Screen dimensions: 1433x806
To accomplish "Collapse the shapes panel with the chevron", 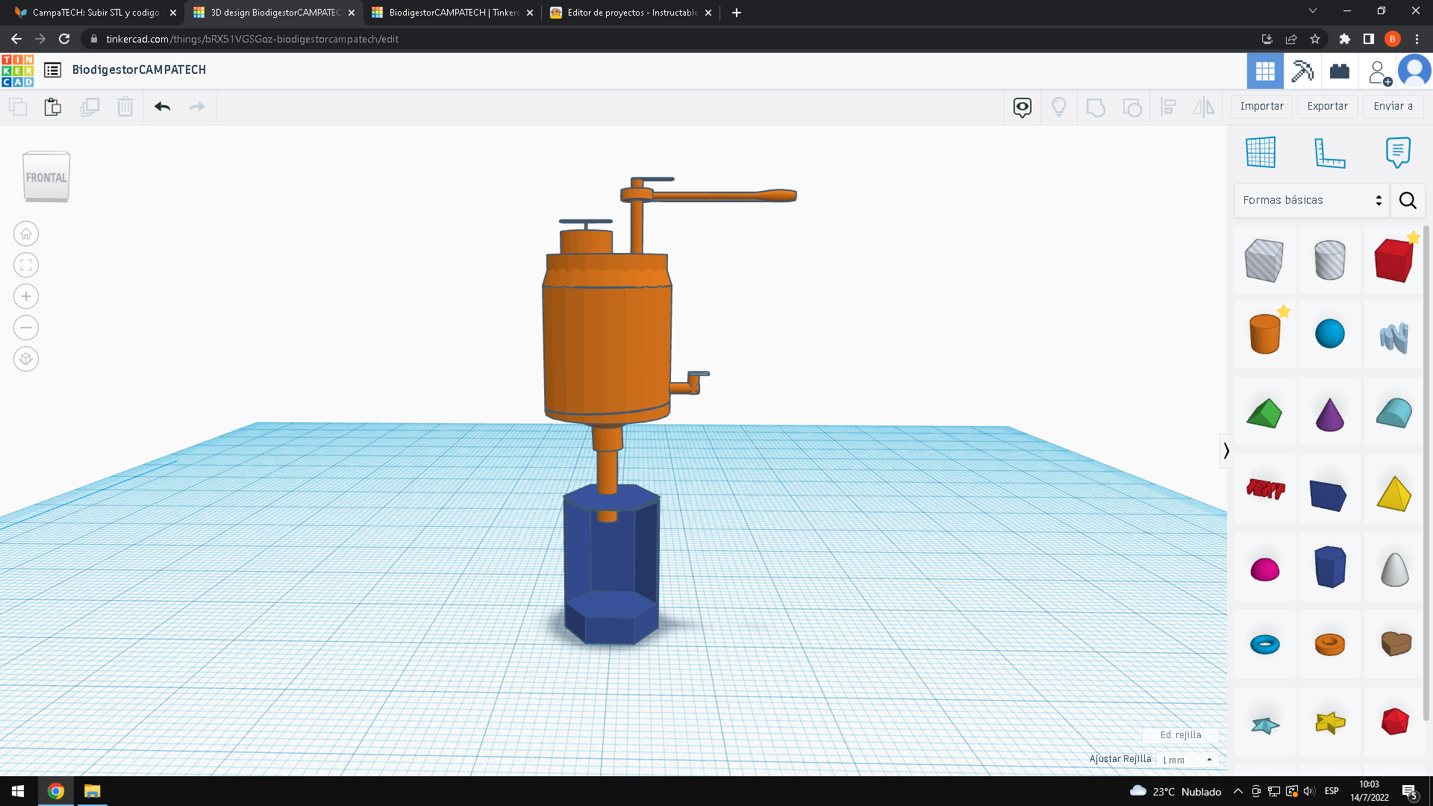I will pos(1226,451).
